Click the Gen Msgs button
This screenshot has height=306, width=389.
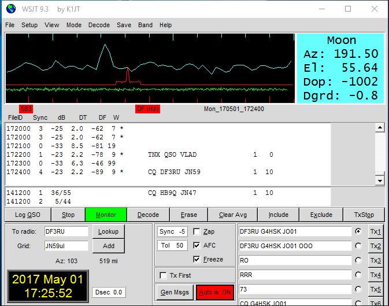pos(175,292)
